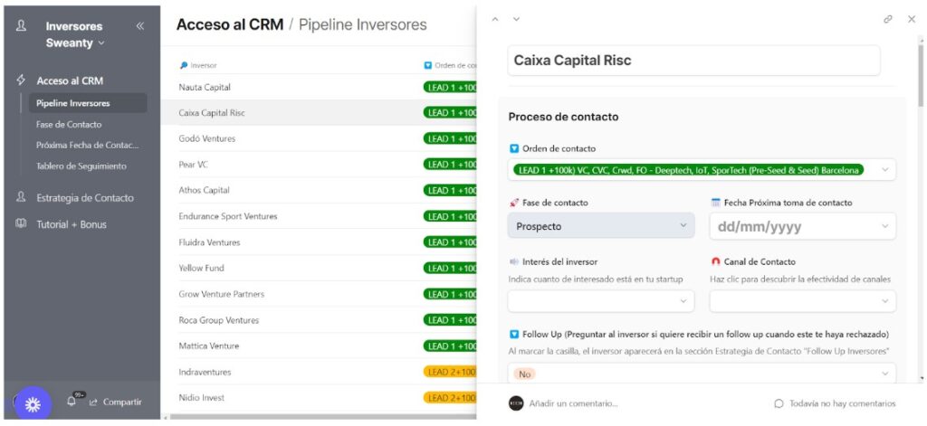927x426 pixels.
Task: Open the Fase de Contacto view
Action: [x=69, y=124]
